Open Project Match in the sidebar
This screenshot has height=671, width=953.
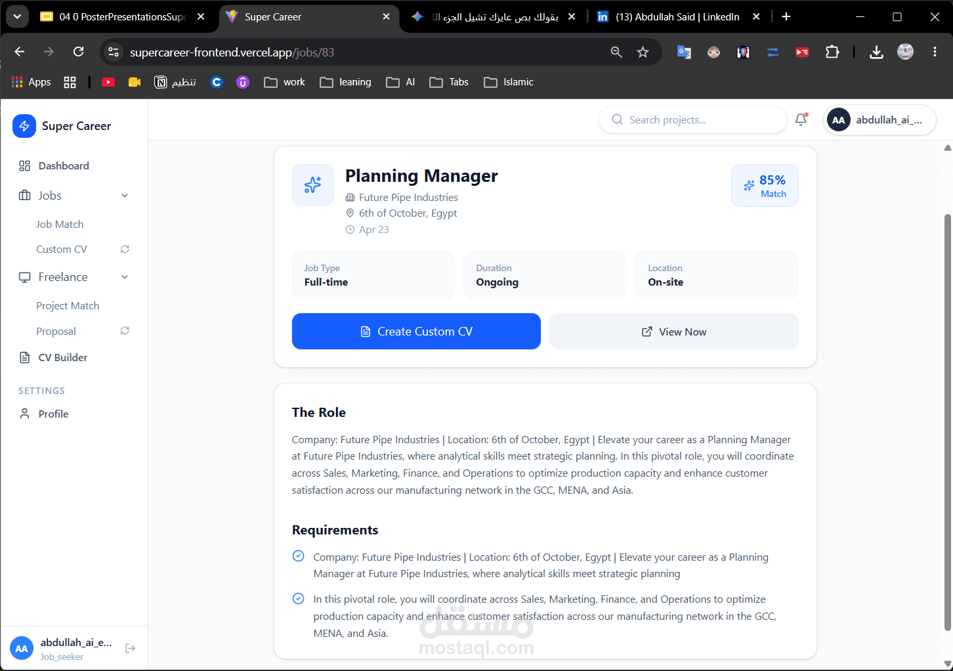(68, 306)
